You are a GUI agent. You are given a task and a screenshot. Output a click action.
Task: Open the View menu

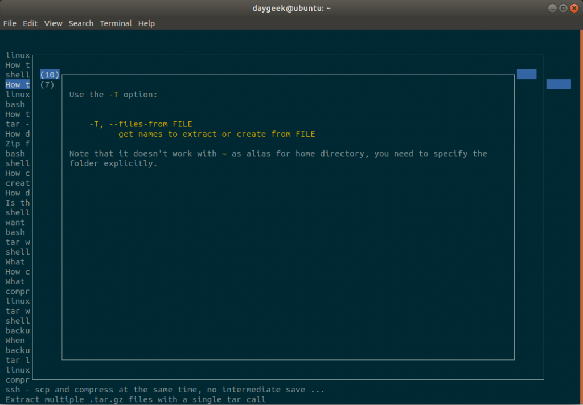[53, 23]
